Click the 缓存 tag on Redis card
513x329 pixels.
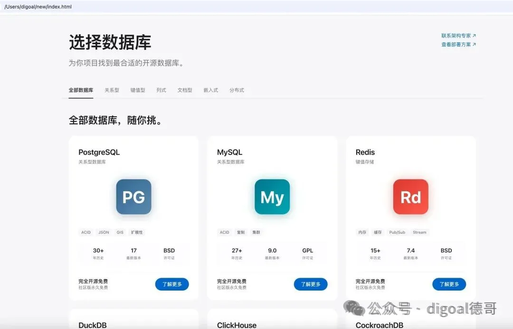point(378,232)
